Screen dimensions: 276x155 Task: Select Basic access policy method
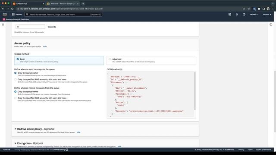59,60
